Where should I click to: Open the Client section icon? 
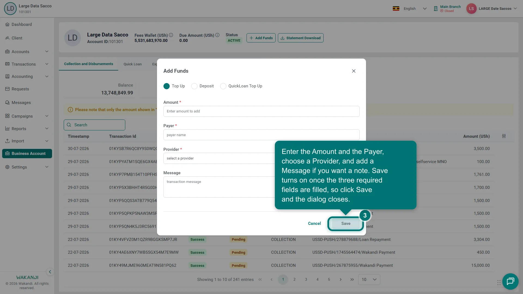(x=7, y=38)
